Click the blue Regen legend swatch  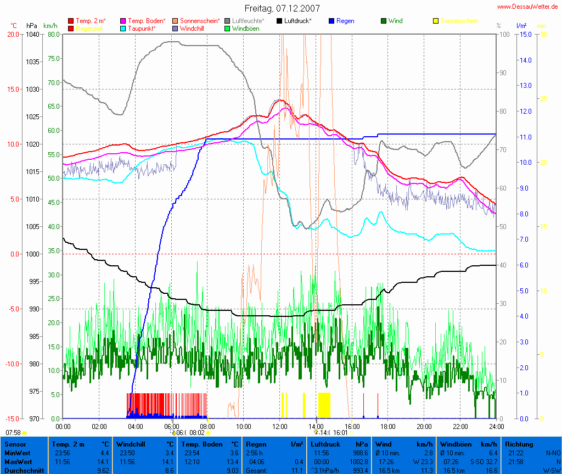pyautogui.click(x=331, y=21)
